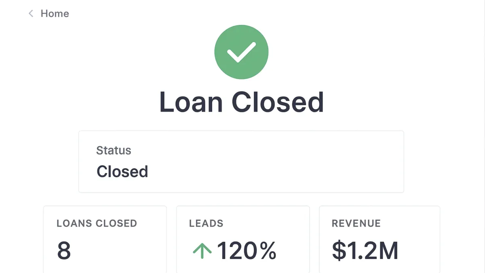The width and height of the screenshot is (485, 273).
Task: Click the number 8 loans value
Action: click(64, 250)
